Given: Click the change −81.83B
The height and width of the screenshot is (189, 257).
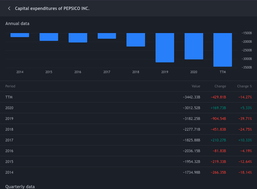Looking at the screenshot, I should [x=219, y=151].
